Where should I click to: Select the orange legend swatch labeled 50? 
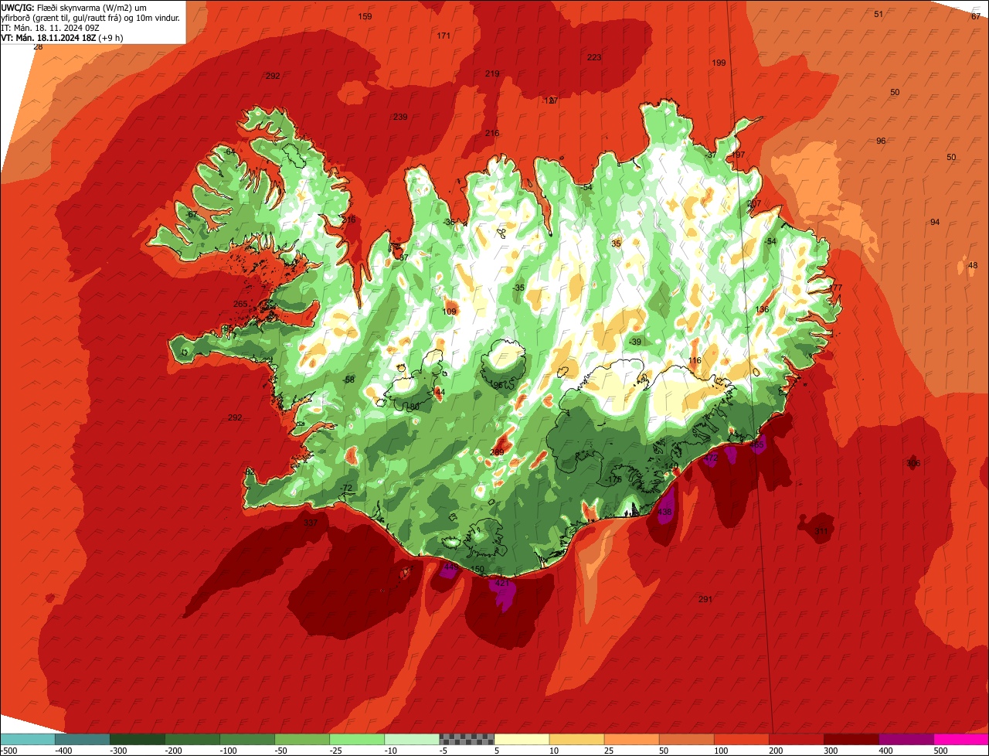point(686,739)
